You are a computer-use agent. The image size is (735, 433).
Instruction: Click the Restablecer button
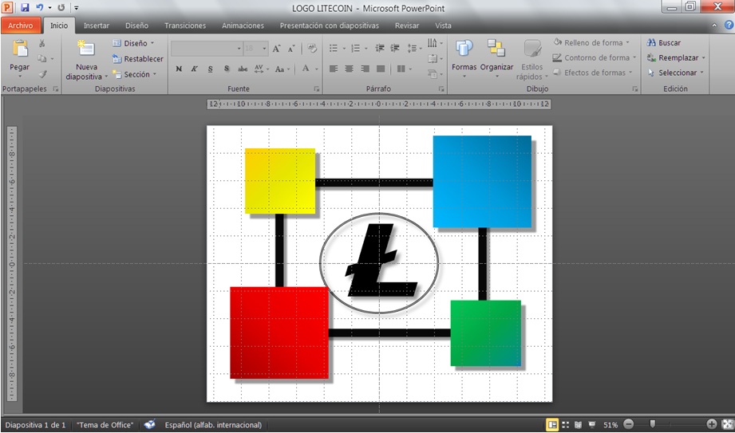pos(138,58)
